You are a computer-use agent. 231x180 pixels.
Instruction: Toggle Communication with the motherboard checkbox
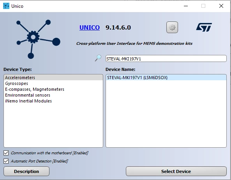tap(6, 153)
